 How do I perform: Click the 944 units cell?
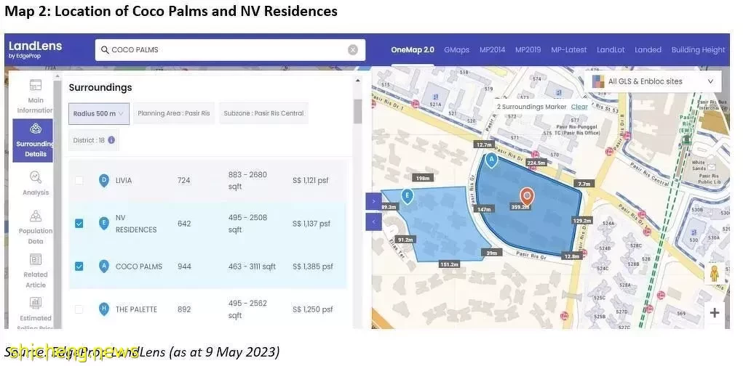pos(184,267)
